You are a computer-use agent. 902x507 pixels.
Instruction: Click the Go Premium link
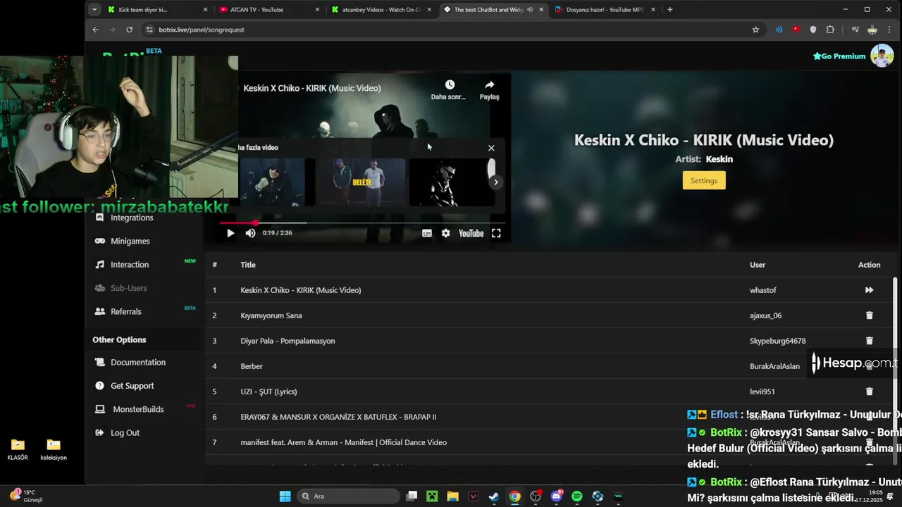(839, 56)
